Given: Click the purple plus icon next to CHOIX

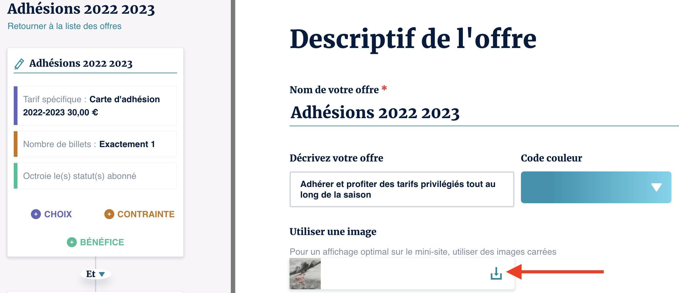Looking at the screenshot, I should pos(36,214).
